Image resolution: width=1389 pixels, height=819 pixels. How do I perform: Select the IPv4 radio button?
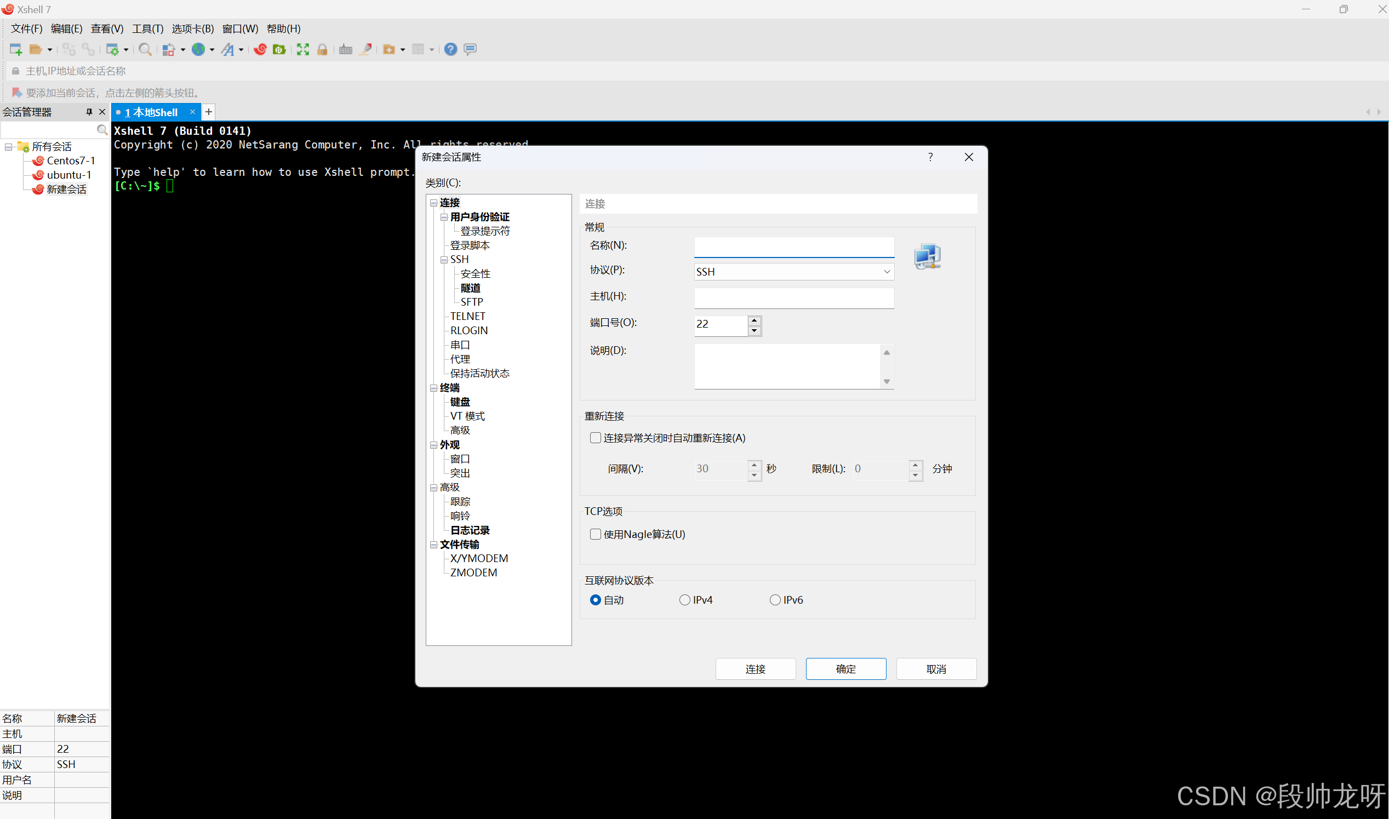pos(684,600)
